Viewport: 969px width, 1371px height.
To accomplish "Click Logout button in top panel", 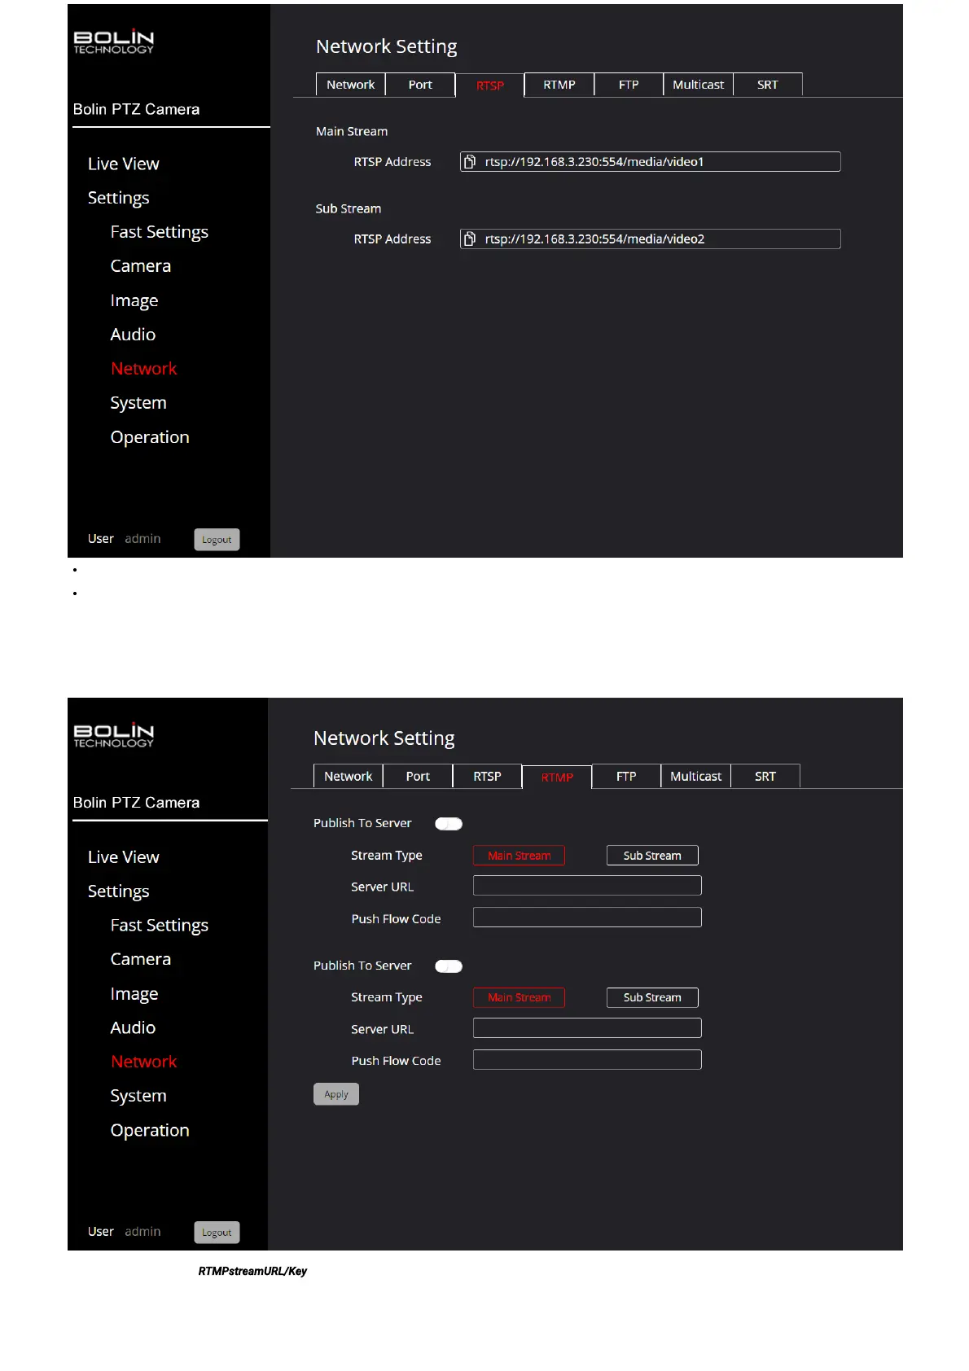I will point(217,540).
